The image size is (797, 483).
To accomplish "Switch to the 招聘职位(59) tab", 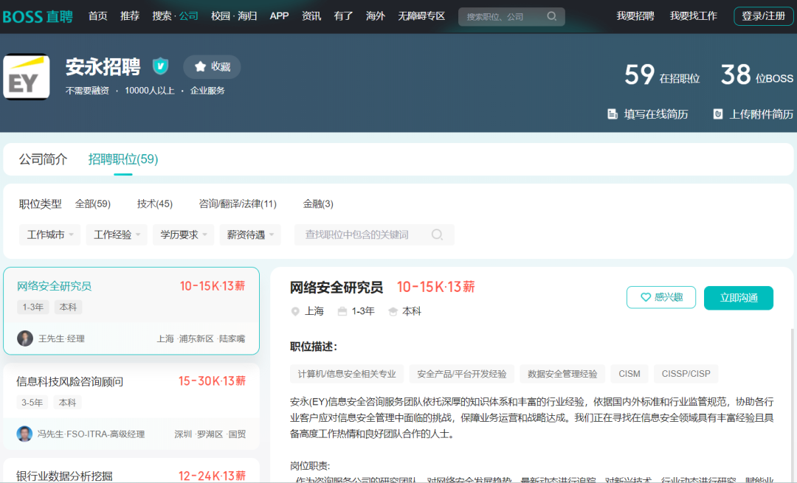I will (x=123, y=159).
